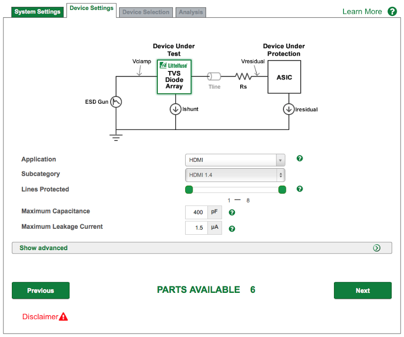Click the Maximum Capacitance input field

[197, 212]
